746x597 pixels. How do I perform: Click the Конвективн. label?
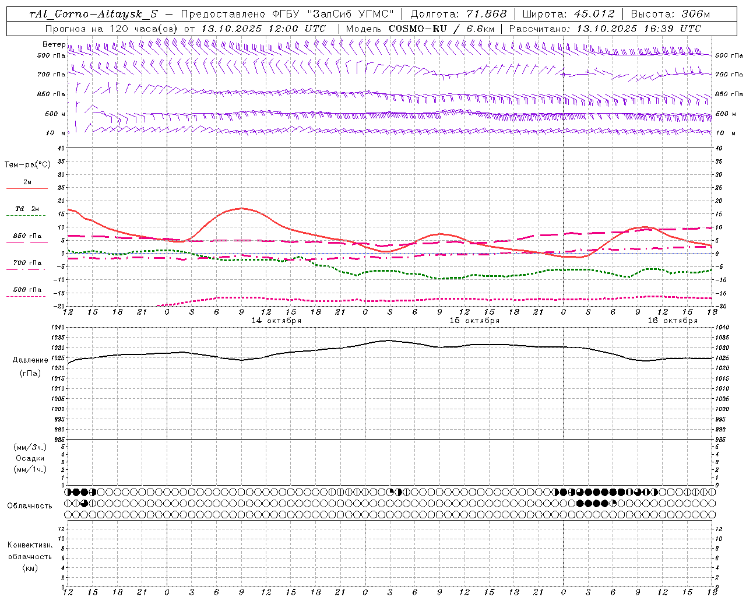(30, 545)
